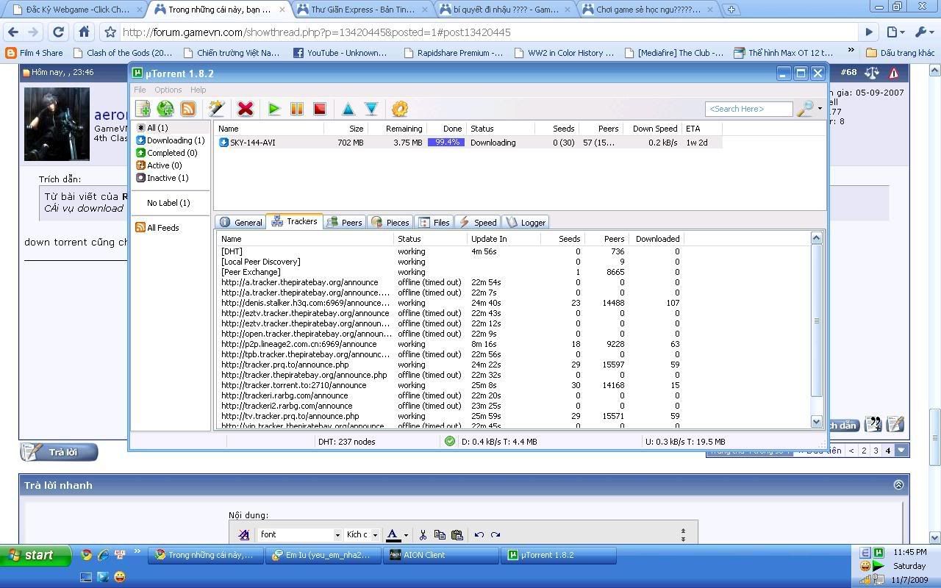Click the µTorrent search field
941x588 pixels.
click(x=748, y=109)
